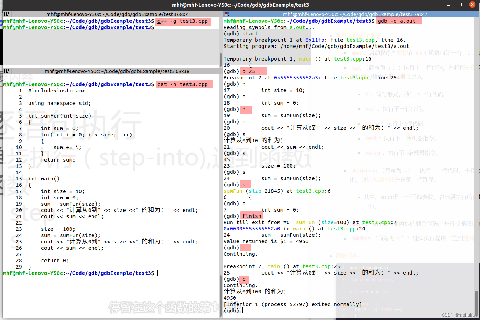Click code line 10 'sum += i;'
The height and width of the screenshot is (320, 480).
[x=67, y=147]
